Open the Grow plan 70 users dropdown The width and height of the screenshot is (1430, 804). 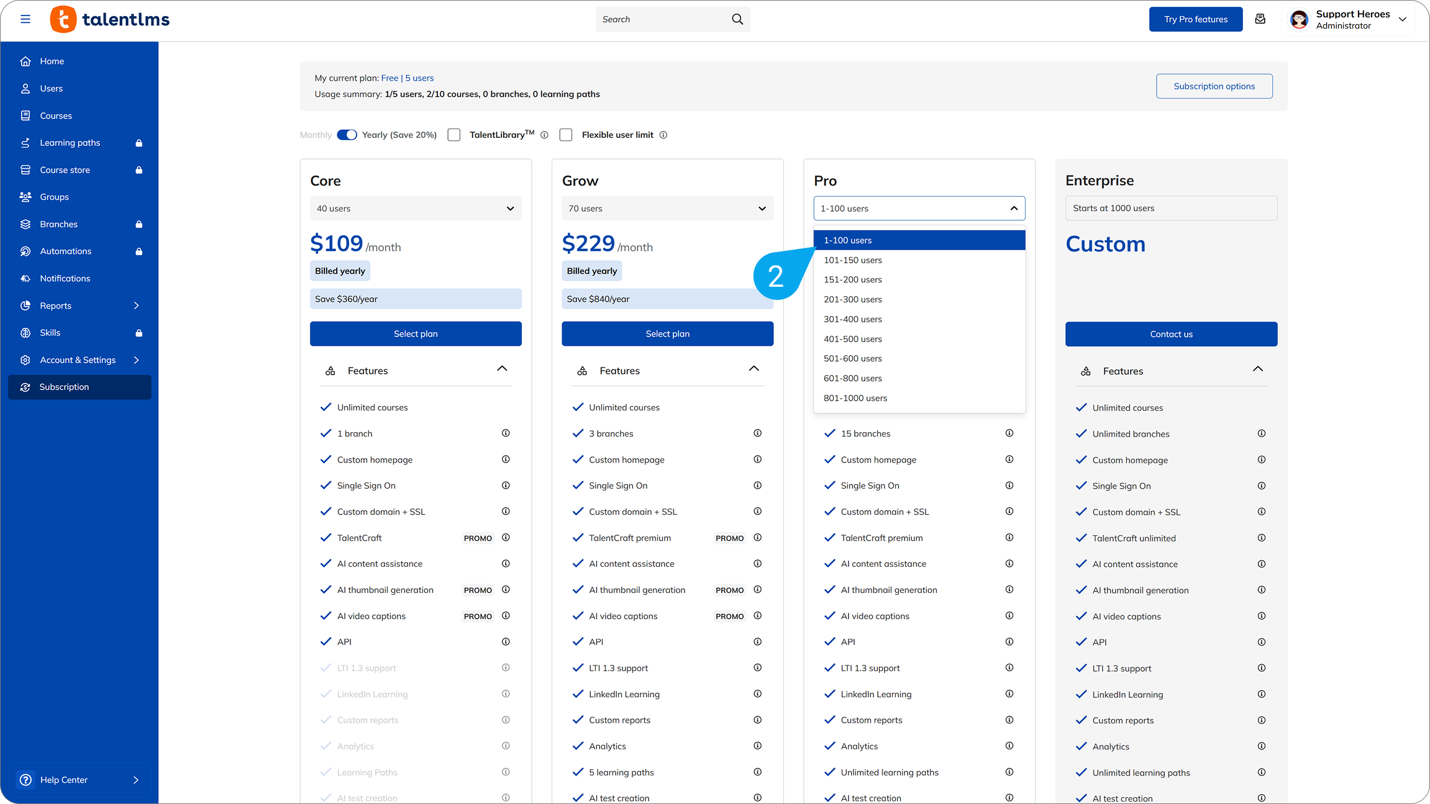click(667, 209)
